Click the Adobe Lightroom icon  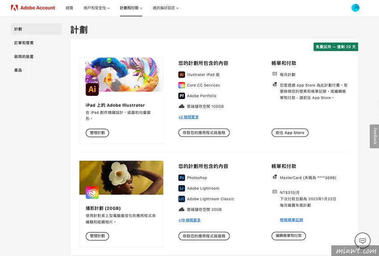181,189
